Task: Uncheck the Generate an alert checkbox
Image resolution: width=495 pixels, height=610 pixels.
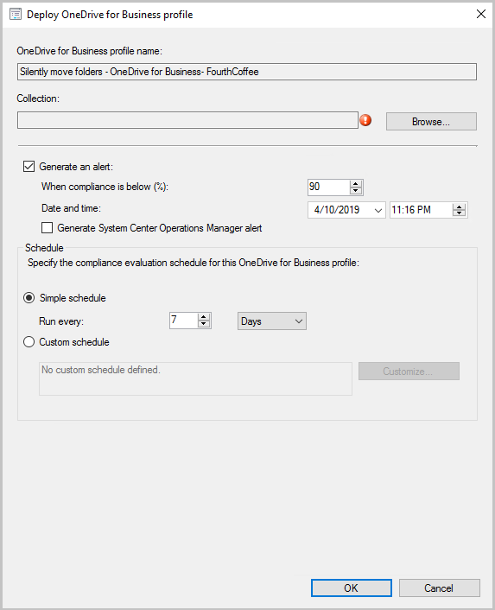Action: coord(29,167)
